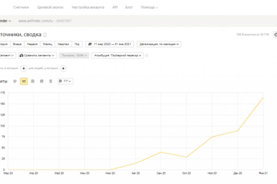Switch to the line chart view icon

pos(24,81)
